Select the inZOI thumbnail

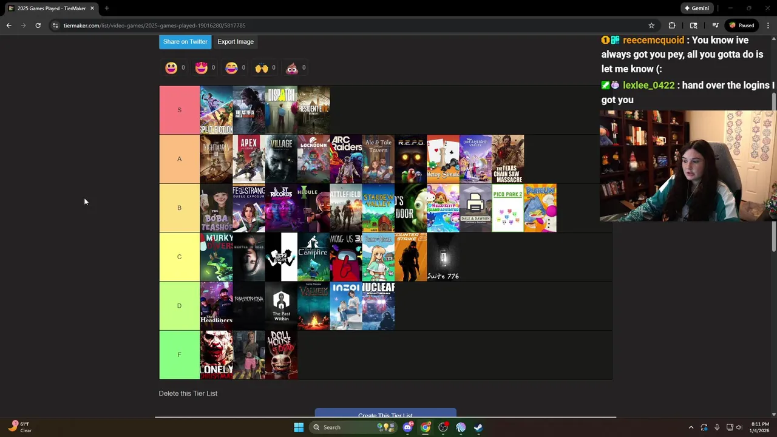pyautogui.click(x=346, y=306)
